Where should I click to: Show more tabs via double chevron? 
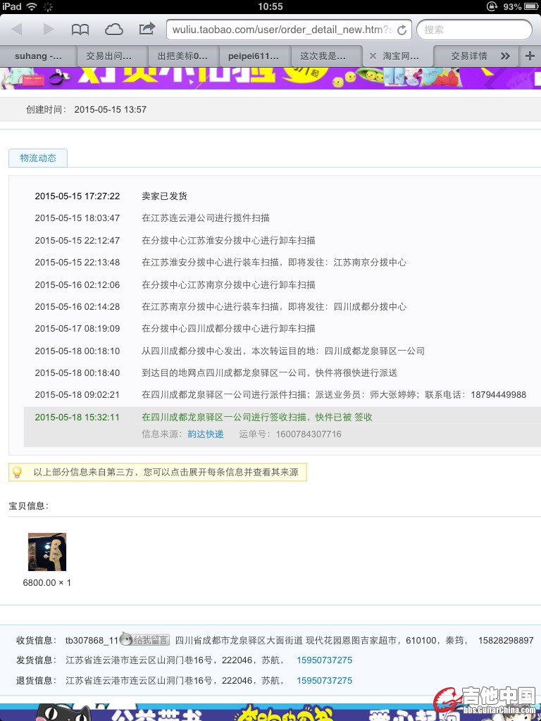(x=505, y=56)
